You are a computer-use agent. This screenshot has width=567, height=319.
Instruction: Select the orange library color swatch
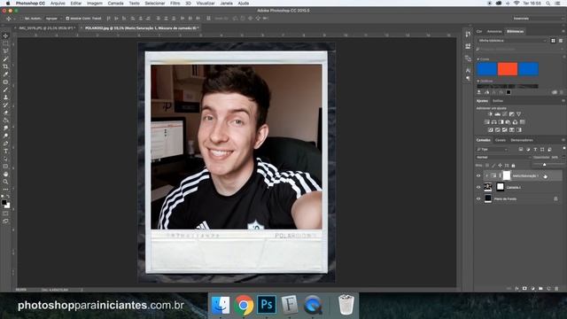(x=508, y=69)
